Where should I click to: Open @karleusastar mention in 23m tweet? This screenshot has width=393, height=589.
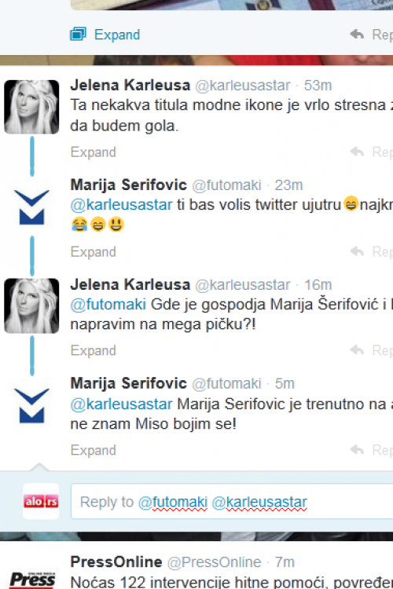[122, 205]
